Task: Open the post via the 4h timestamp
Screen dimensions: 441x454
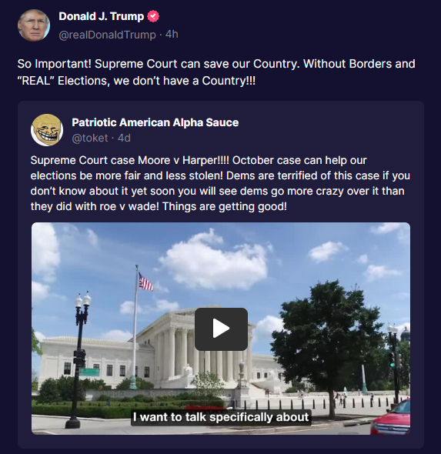Action: [172, 34]
